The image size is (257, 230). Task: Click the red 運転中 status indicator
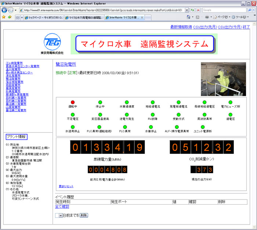[72, 102]
